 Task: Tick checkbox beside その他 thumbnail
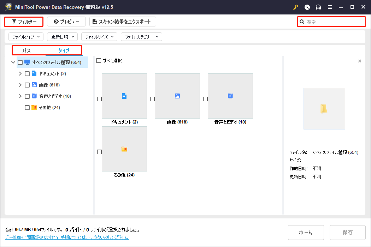pos(99,152)
